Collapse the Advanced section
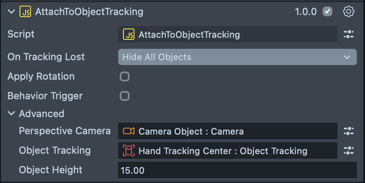Image resolution: width=365 pixels, height=183 pixels. (11, 114)
